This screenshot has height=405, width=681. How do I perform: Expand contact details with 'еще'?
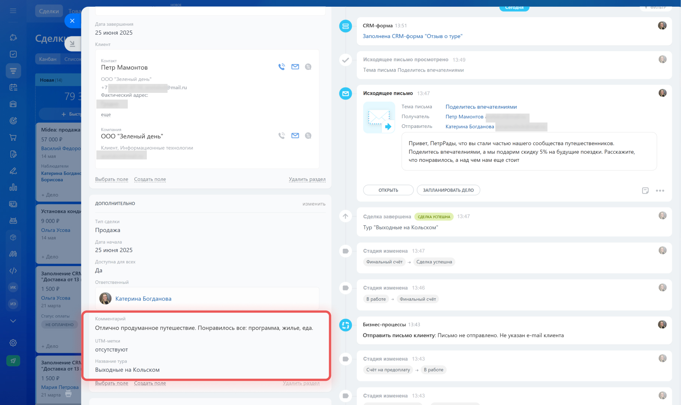106,114
